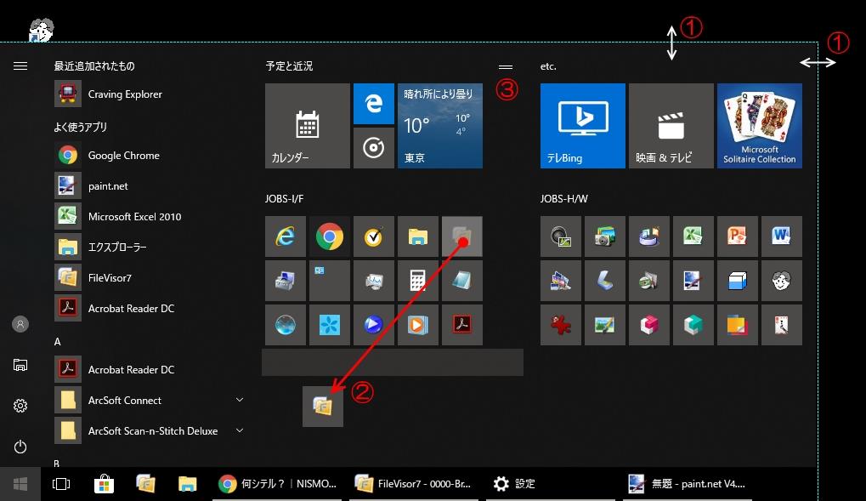The width and height of the screenshot is (866, 501).
Task: Click the power icon in Start menu
Action: tap(20, 447)
